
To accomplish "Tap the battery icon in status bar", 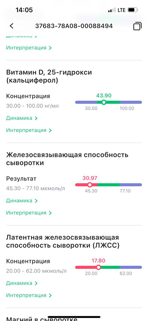I will pos(133,10).
